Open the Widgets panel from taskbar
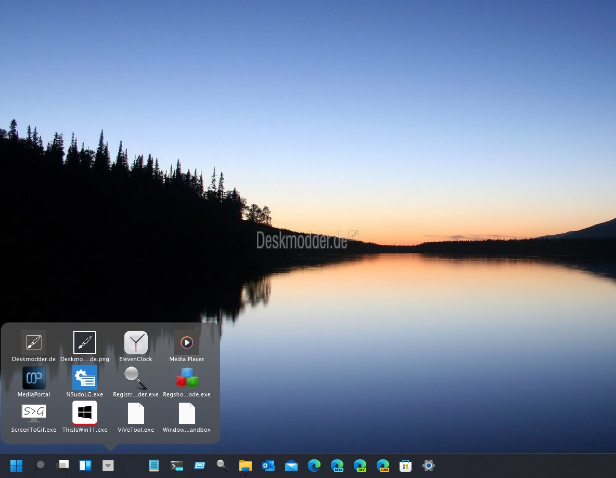Image resolution: width=616 pixels, height=478 pixels. (x=85, y=466)
